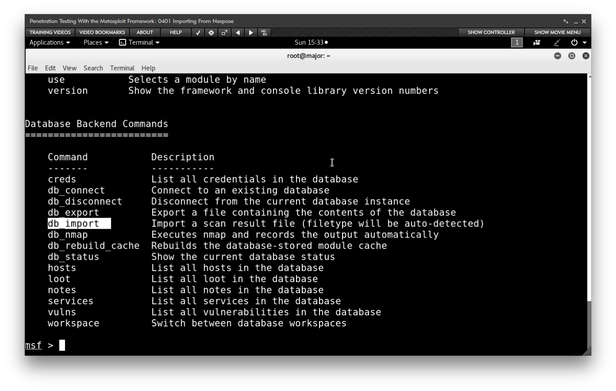Viewport: 616px width, 391px height.
Task: Maximize the root@major terminal window
Action: [x=572, y=56]
